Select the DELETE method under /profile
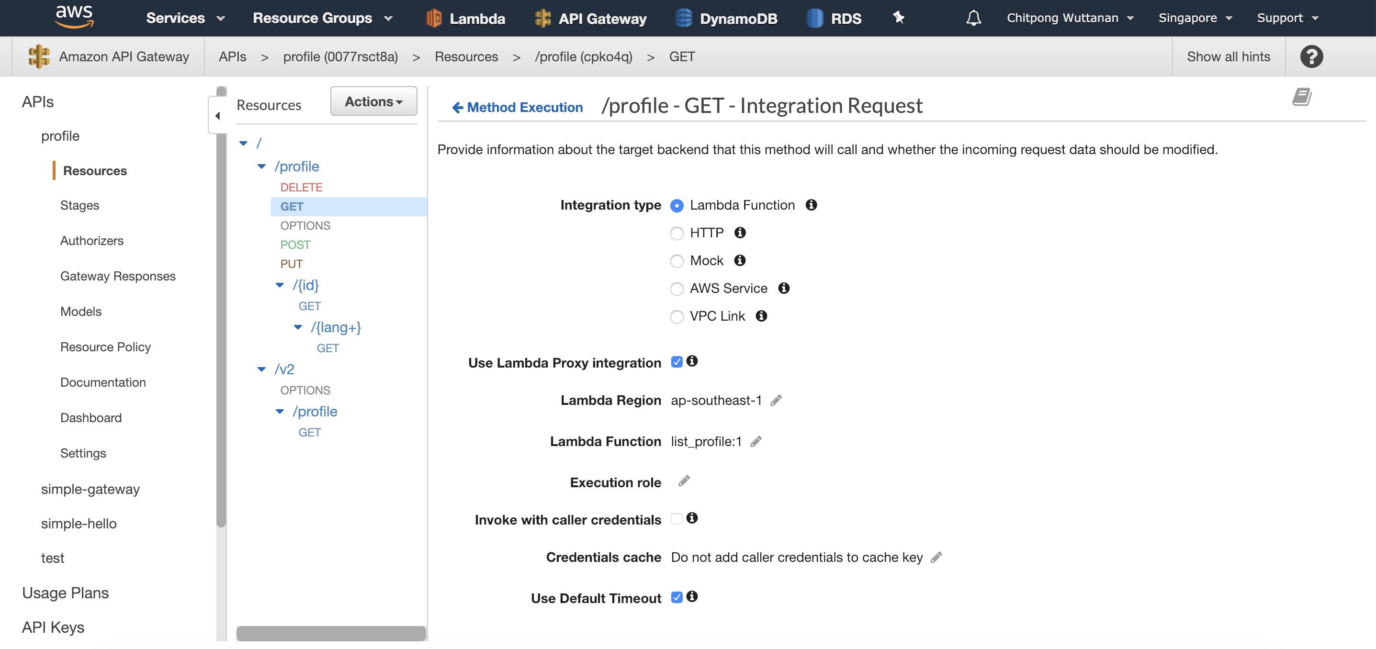The width and height of the screenshot is (1376, 649). [301, 188]
